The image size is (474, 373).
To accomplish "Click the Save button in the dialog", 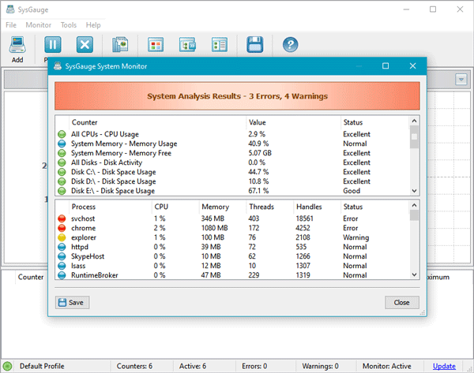I will click(72, 303).
